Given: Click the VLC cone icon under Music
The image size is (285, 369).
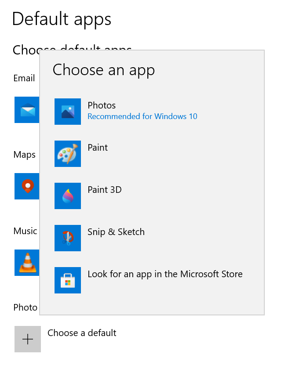Looking at the screenshot, I should click(27, 263).
